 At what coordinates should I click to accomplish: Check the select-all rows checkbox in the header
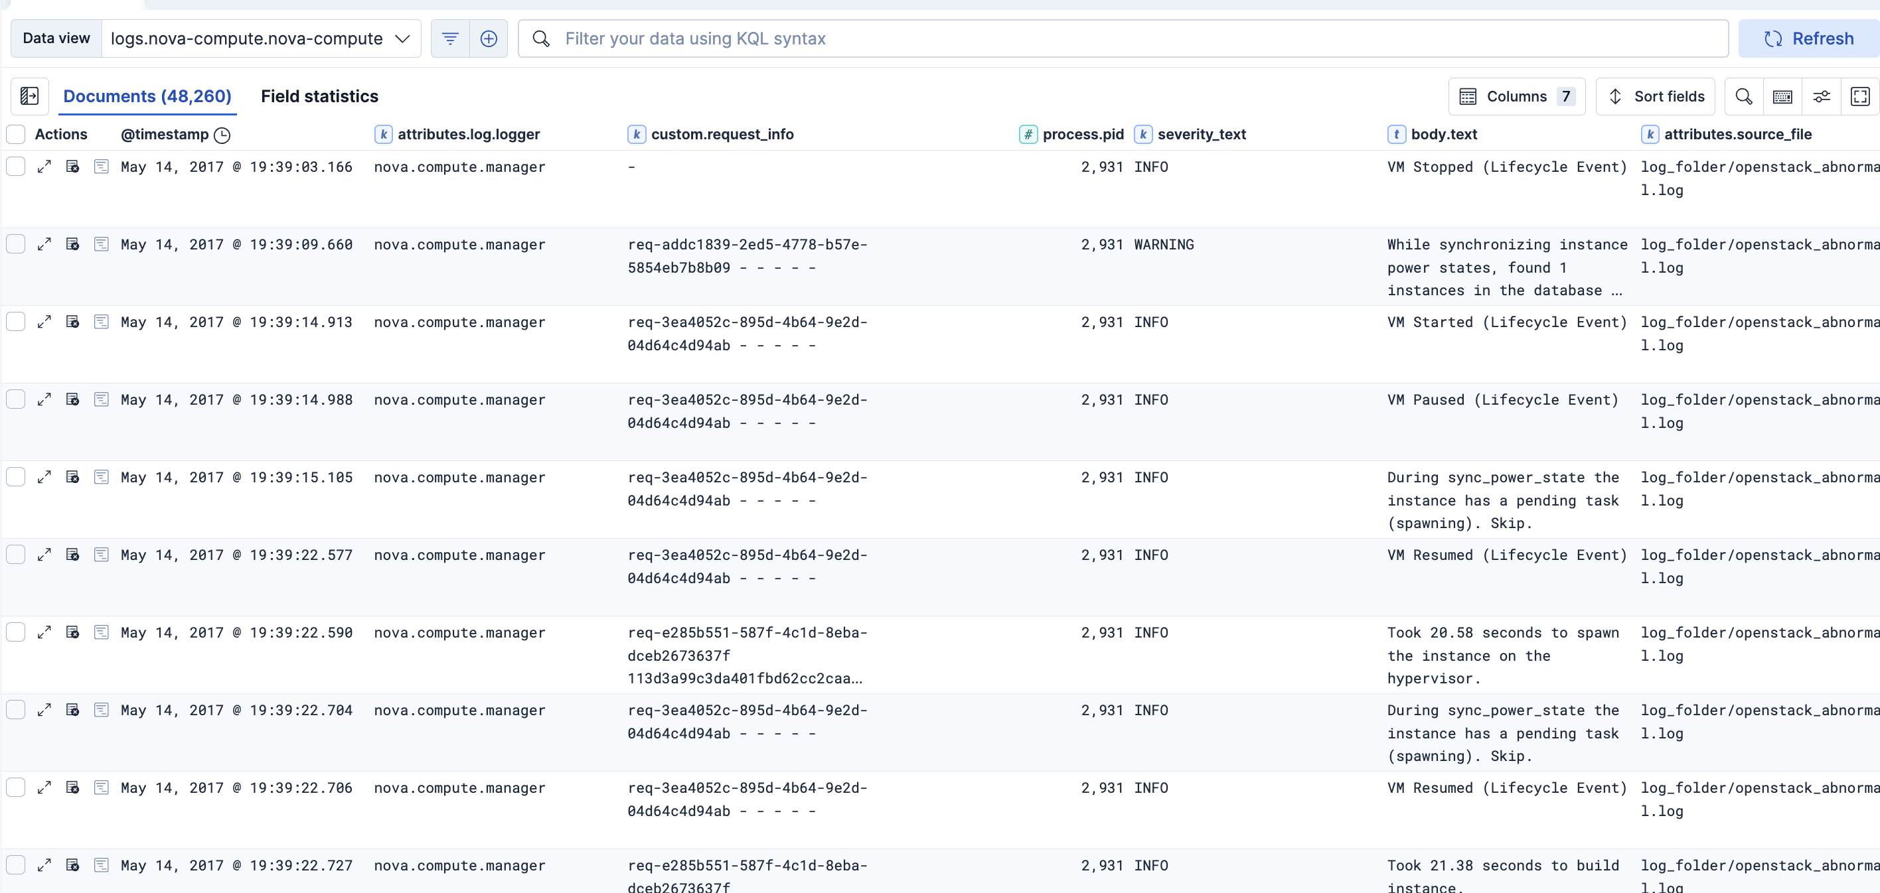[16, 134]
